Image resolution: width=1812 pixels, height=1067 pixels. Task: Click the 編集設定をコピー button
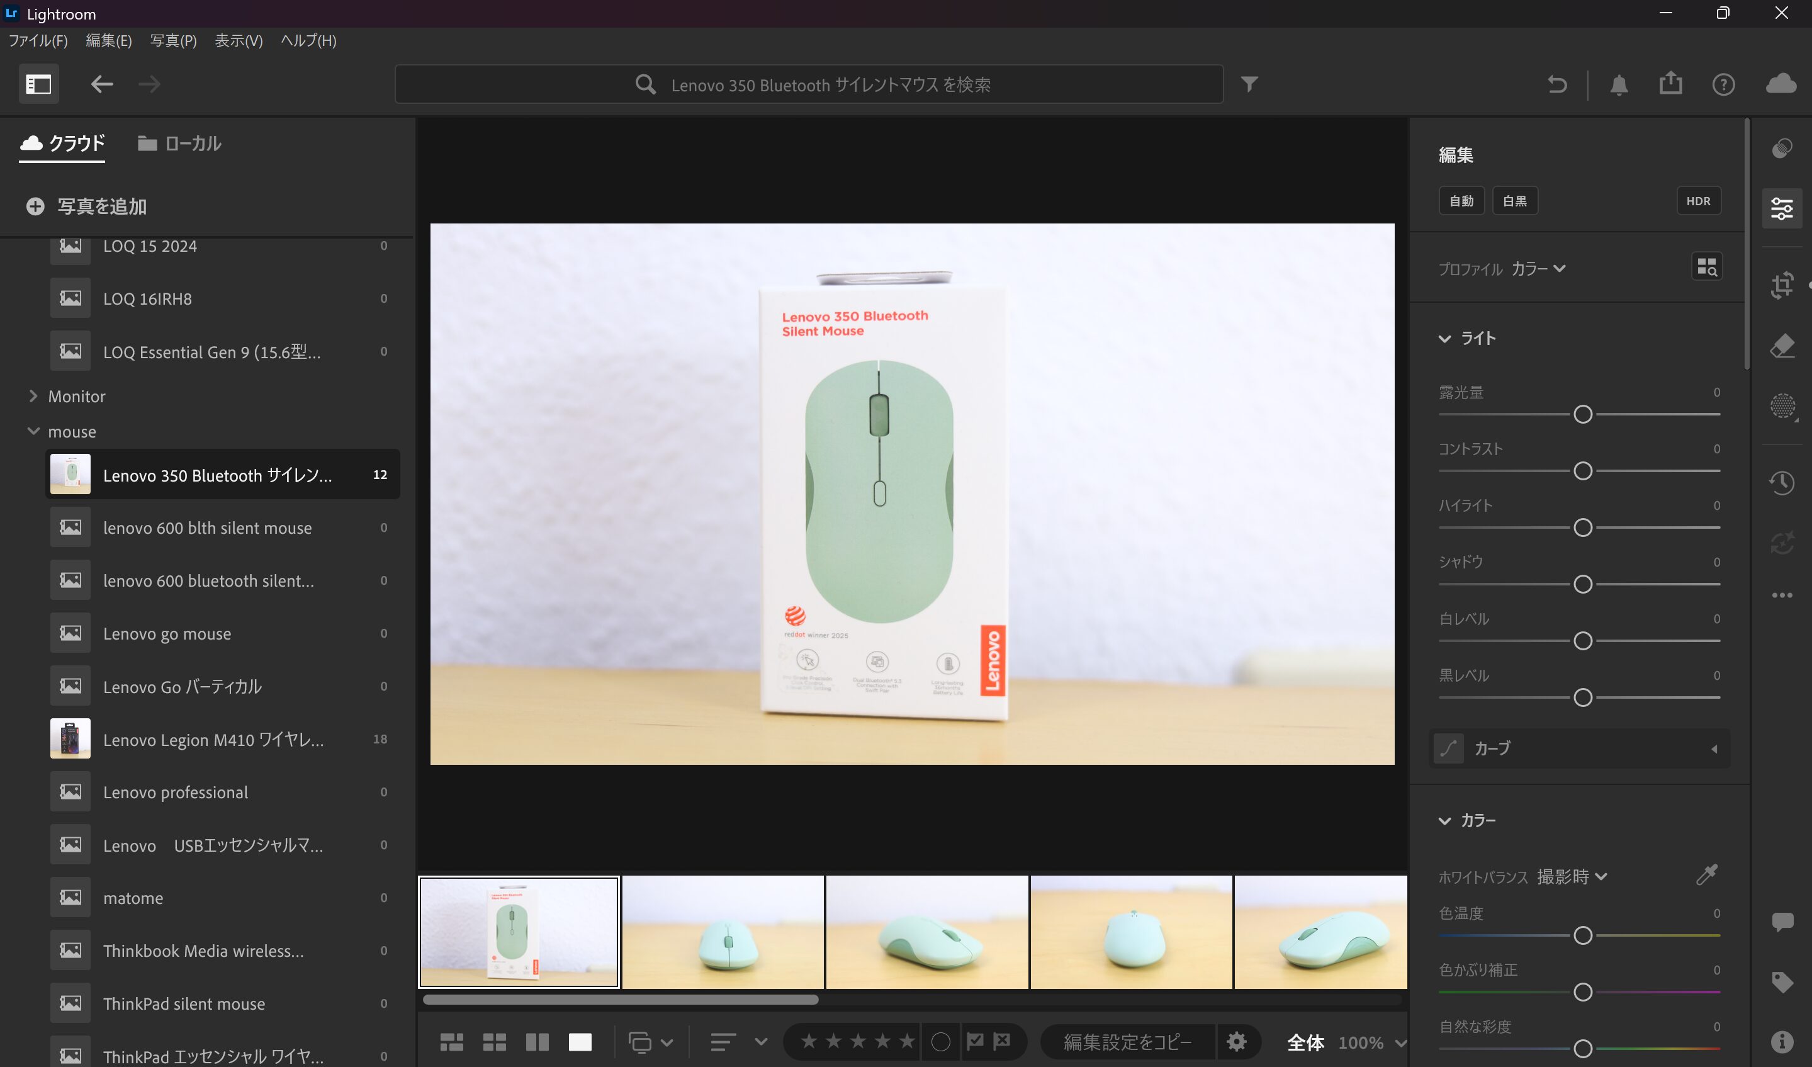tap(1127, 1041)
